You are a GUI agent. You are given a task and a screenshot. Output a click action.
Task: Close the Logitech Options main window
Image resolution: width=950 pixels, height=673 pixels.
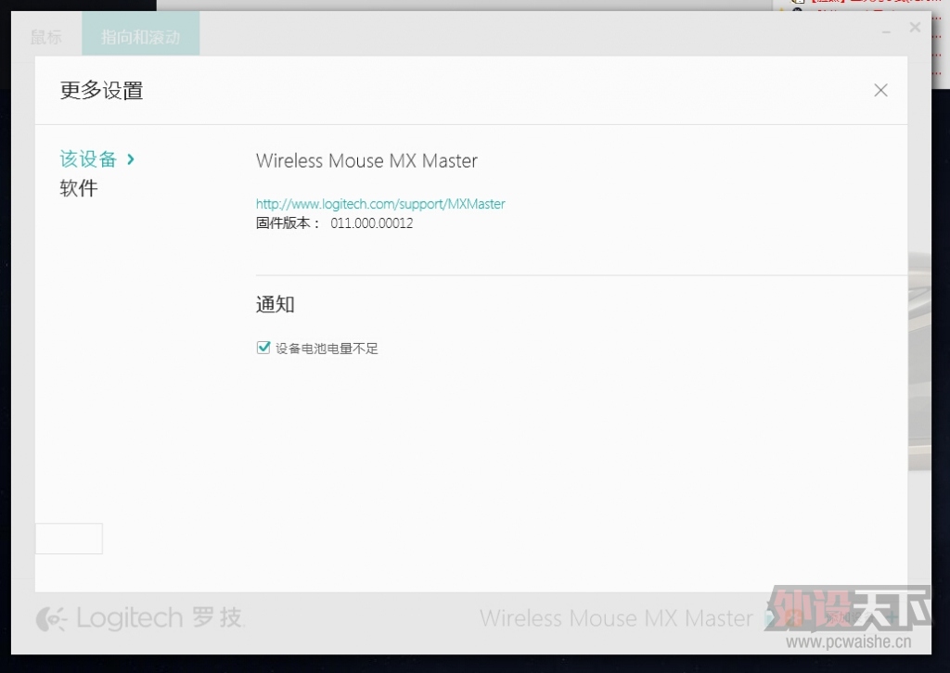pyautogui.click(x=915, y=27)
